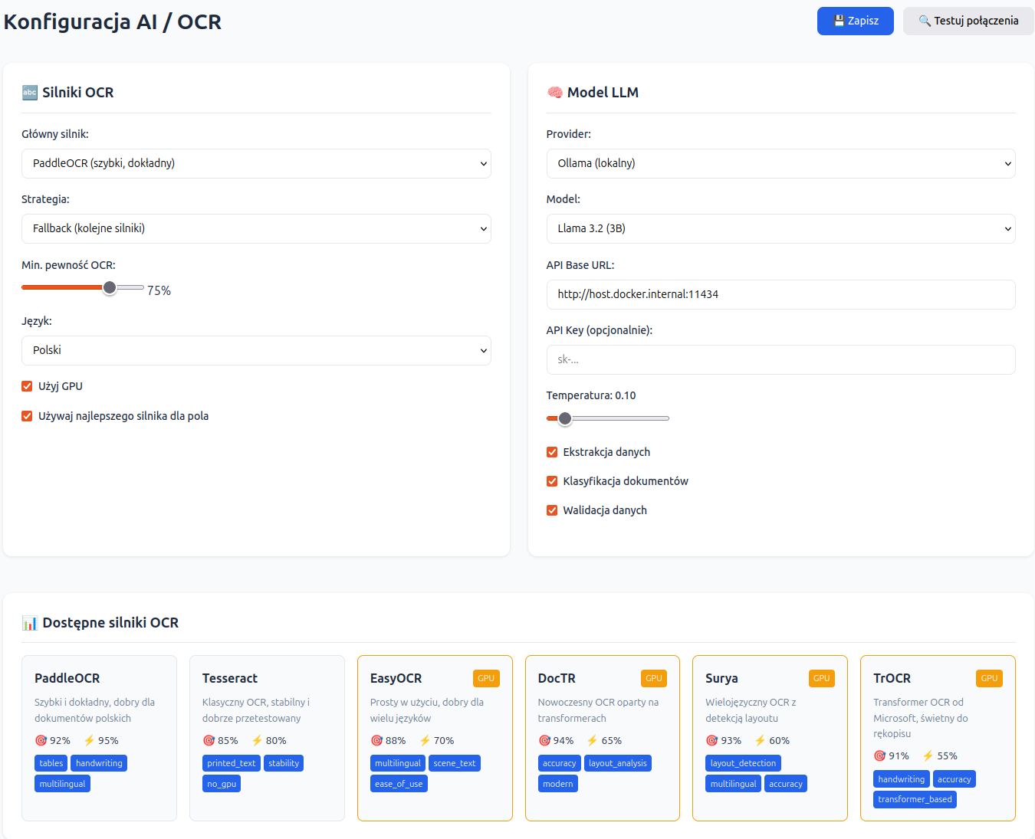Screen dimensions: 1035x839
Task: Click the handwriting tag on PaddleOCR card
Action: pyautogui.click(x=99, y=763)
